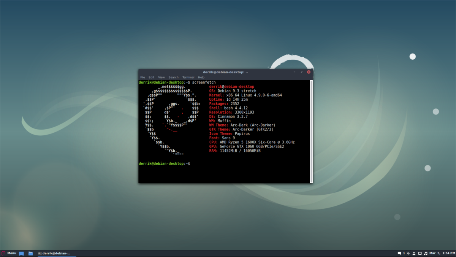456x257 pixels.
Task: Click the show-desktop icon on the taskbar
Action: point(21,253)
